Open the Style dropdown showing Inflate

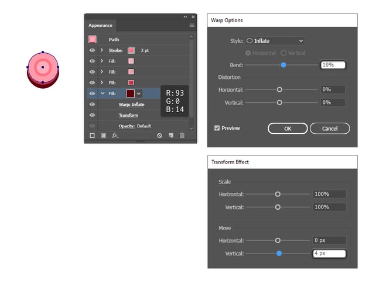tap(275, 41)
